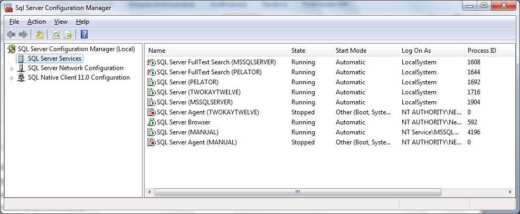Sort by the State column header
This screenshot has width=520, height=214.
point(310,51)
